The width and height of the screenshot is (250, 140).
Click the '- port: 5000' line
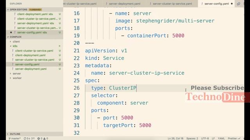115,118
